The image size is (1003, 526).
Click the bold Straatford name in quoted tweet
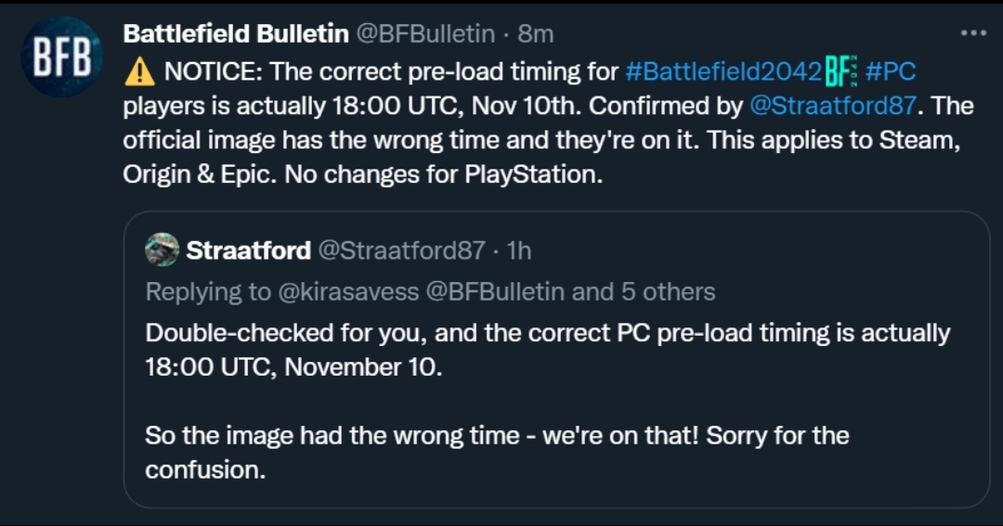pyautogui.click(x=247, y=250)
